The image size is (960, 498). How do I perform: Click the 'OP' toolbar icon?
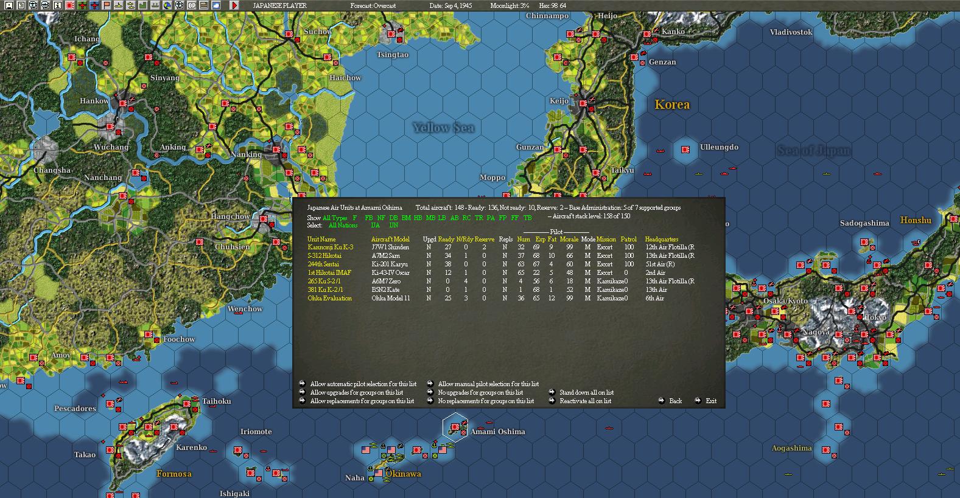[192, 5]
